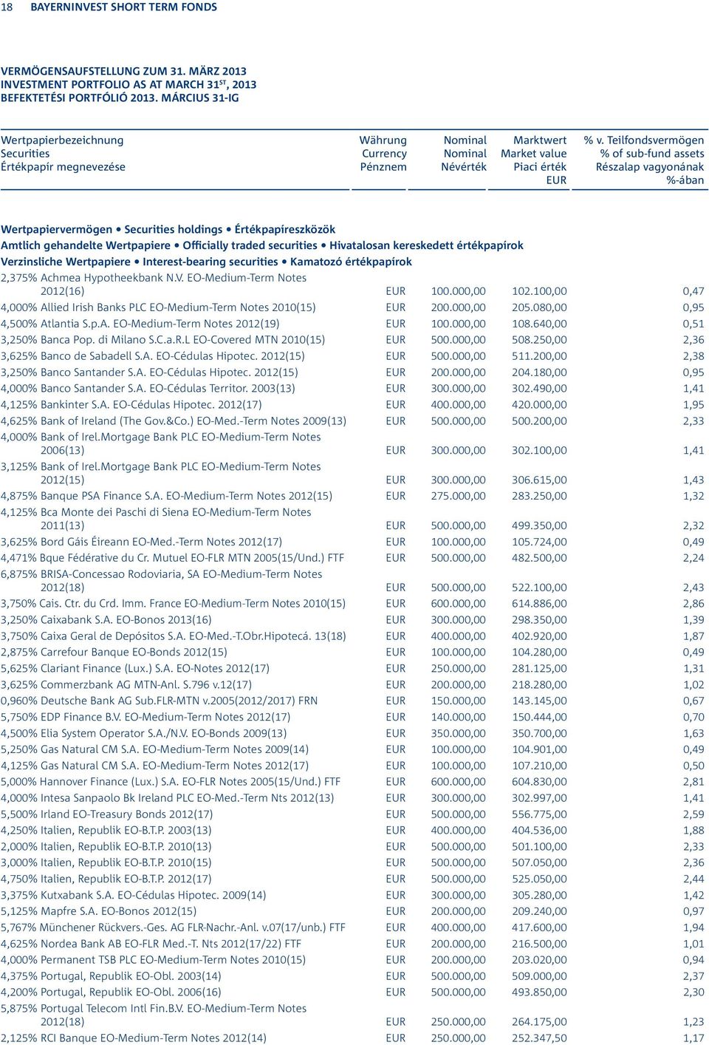Image resolution: width=709 pixels, height=1045 pixels.
Task: Click row '3,375% Kutxabank S.A.'
Action: (352, 895)
